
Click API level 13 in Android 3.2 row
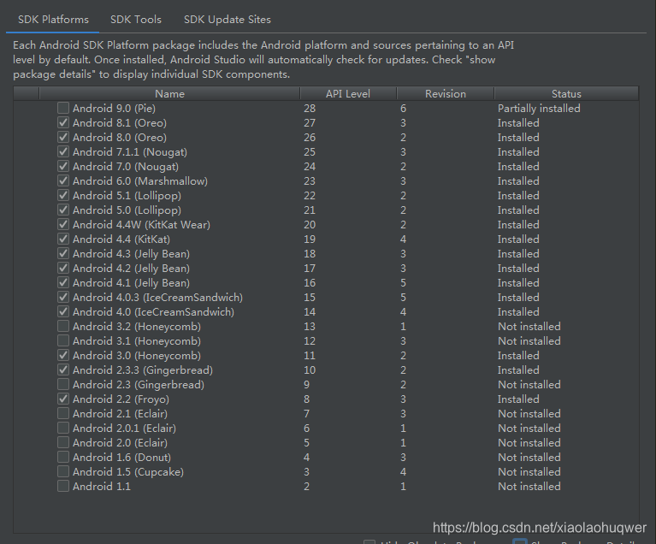coord(310,327)
